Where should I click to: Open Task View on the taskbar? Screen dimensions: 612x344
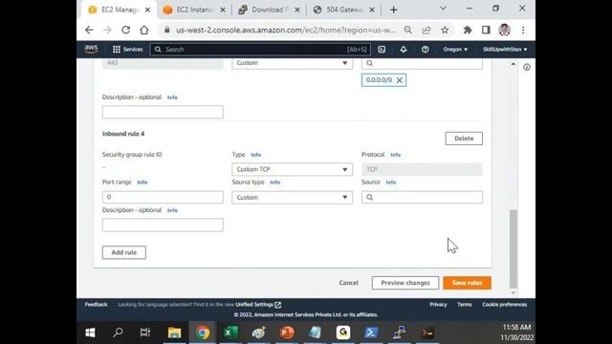145,333
